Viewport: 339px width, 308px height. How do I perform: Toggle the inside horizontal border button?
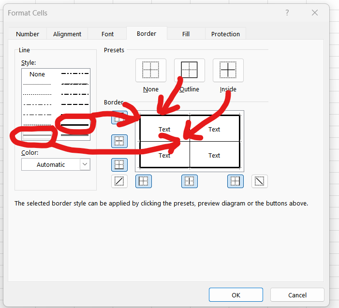119,141
